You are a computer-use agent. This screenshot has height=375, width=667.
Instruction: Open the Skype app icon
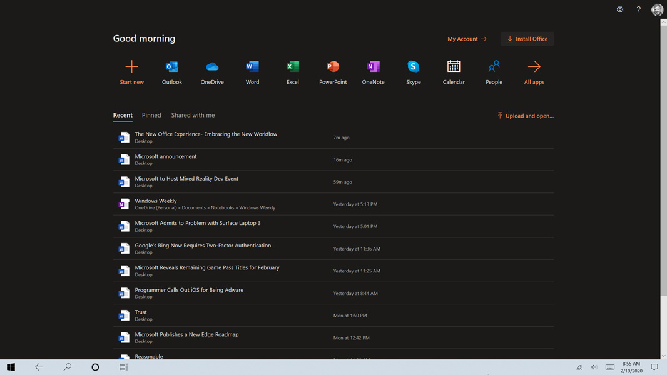(413, 67)
